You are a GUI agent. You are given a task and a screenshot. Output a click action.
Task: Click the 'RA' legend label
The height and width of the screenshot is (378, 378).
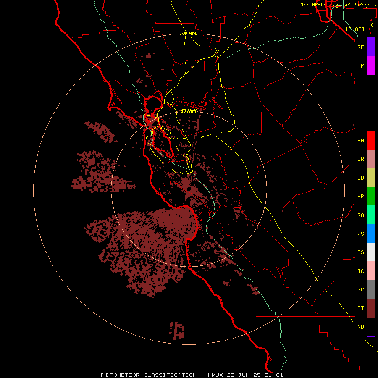[360, 215]
